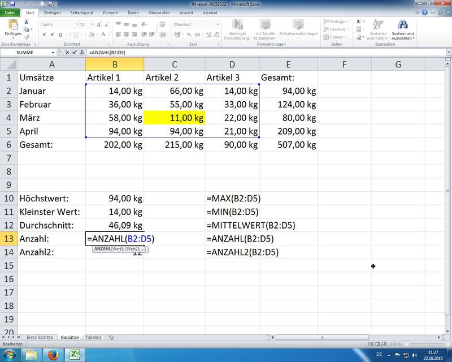Cancel formula entry with X icon
The height and width of the screenshot is (362, 452).
68,53
